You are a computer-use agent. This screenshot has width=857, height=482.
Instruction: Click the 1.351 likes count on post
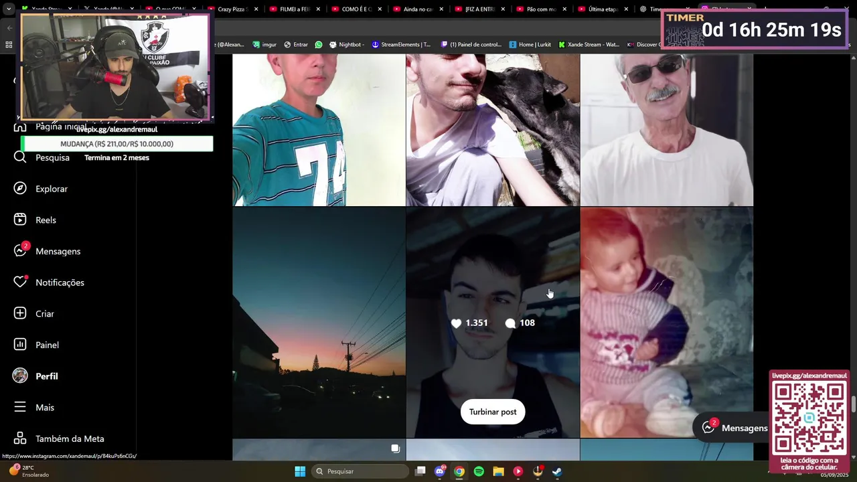click(469, 323)
